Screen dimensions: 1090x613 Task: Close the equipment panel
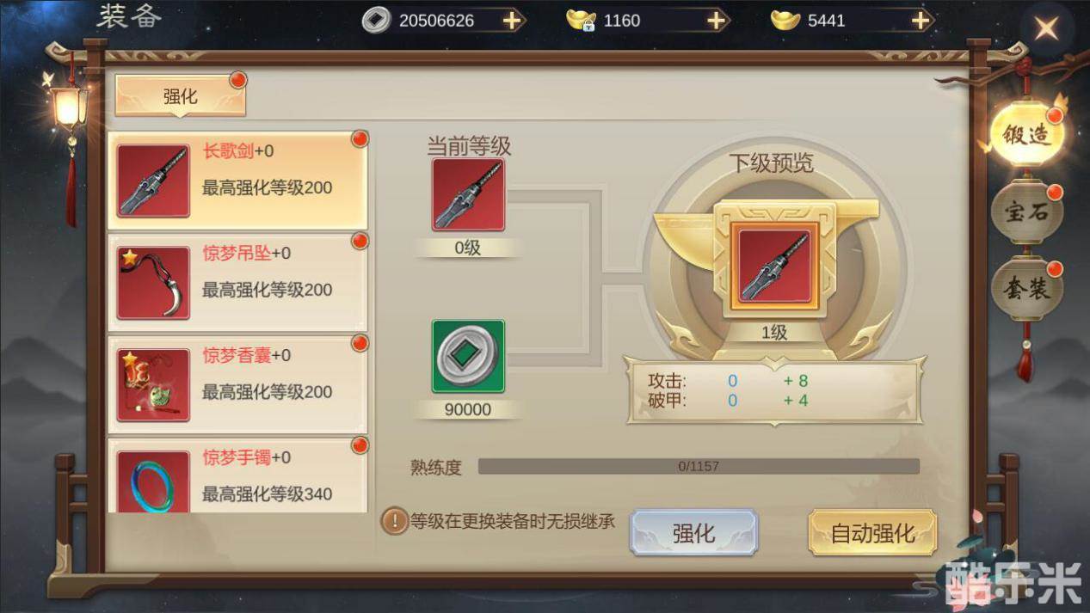[x=1047, y=28]
